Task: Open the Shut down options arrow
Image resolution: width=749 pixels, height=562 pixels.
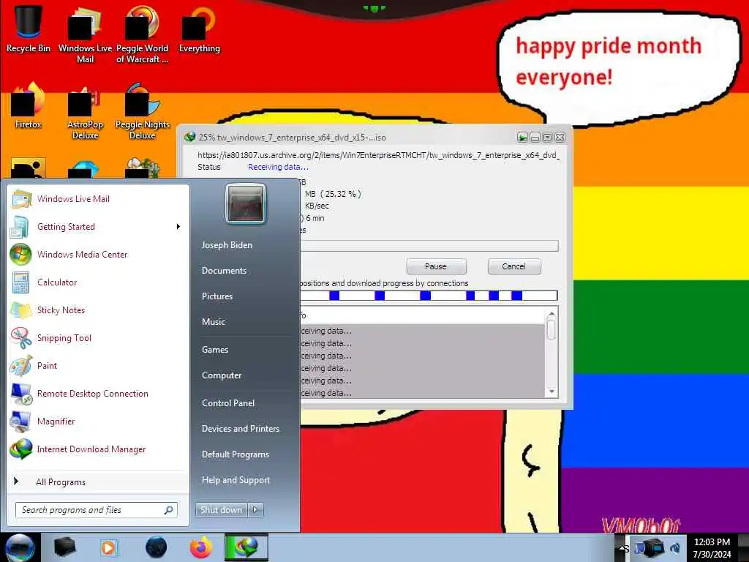Action: coord(255,510)
